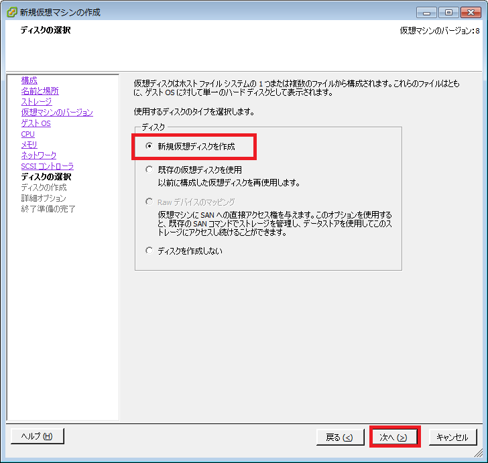Image resolution: width=488 pixels, height=463 pixels.
Task: Maximize the wizard window
Action: [448, 13]
